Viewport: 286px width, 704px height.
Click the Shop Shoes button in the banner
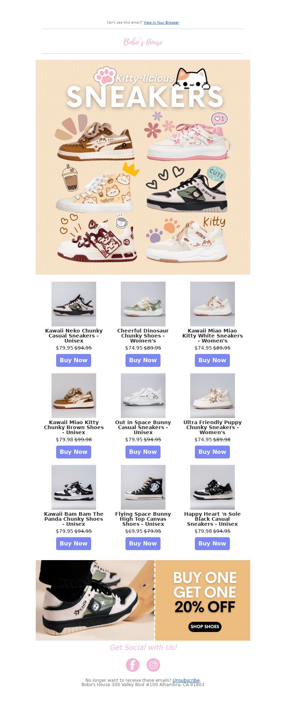[x=205, y=626]
